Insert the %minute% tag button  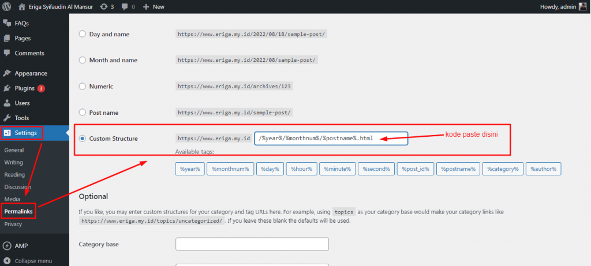click(x=337, y=169)
